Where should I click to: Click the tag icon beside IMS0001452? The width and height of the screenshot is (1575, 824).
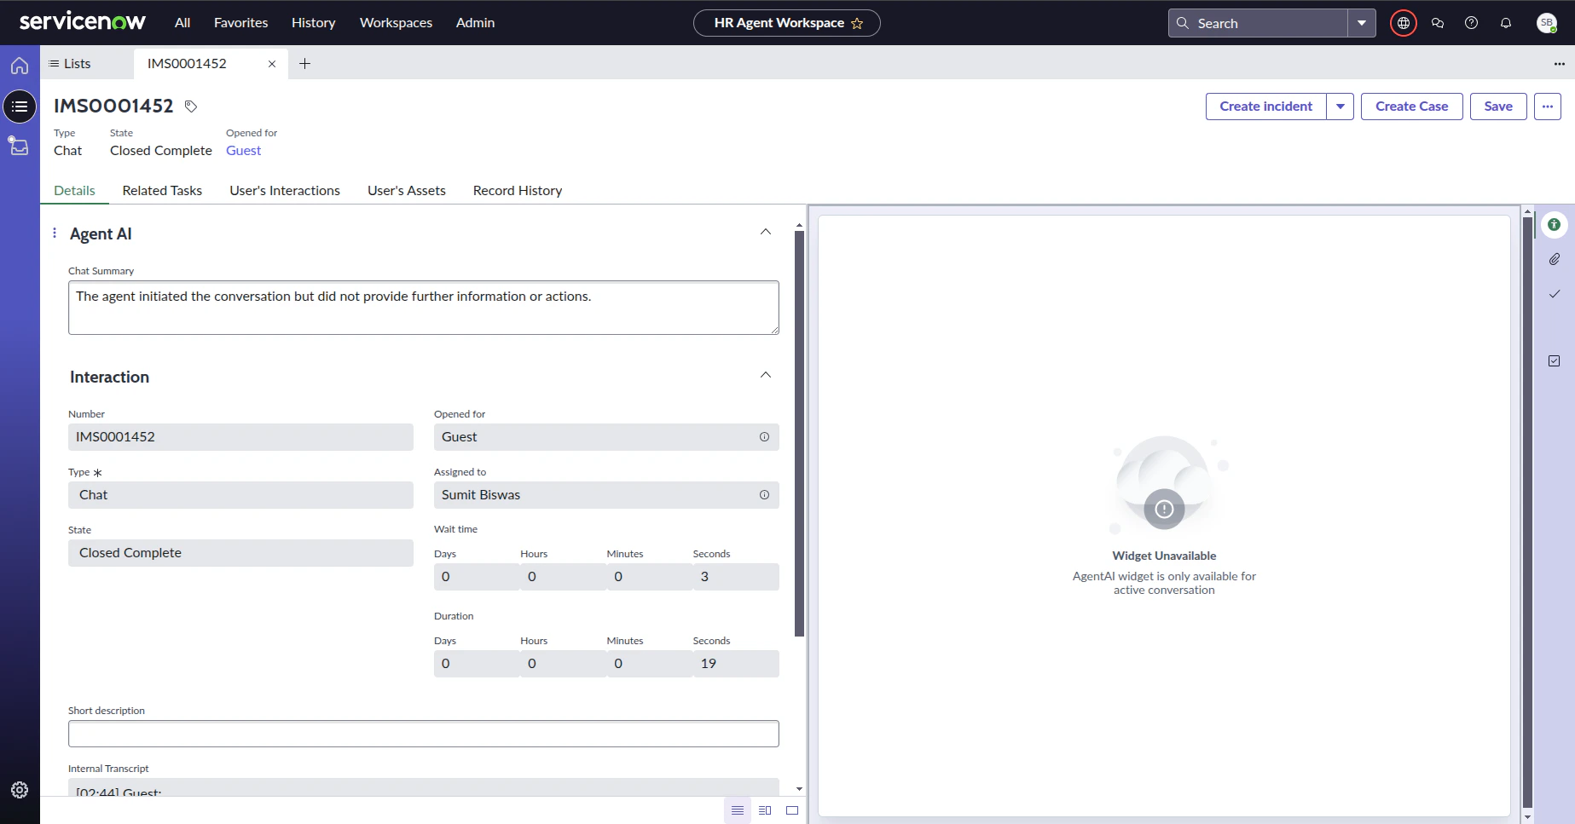(x=191, y=107)
